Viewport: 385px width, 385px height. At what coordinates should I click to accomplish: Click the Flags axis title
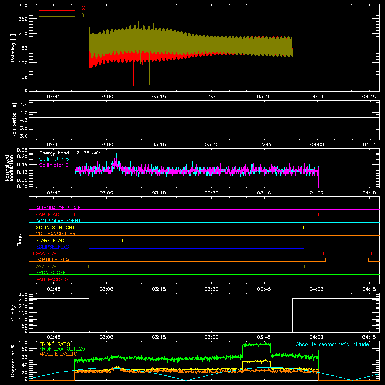[19, 240]
